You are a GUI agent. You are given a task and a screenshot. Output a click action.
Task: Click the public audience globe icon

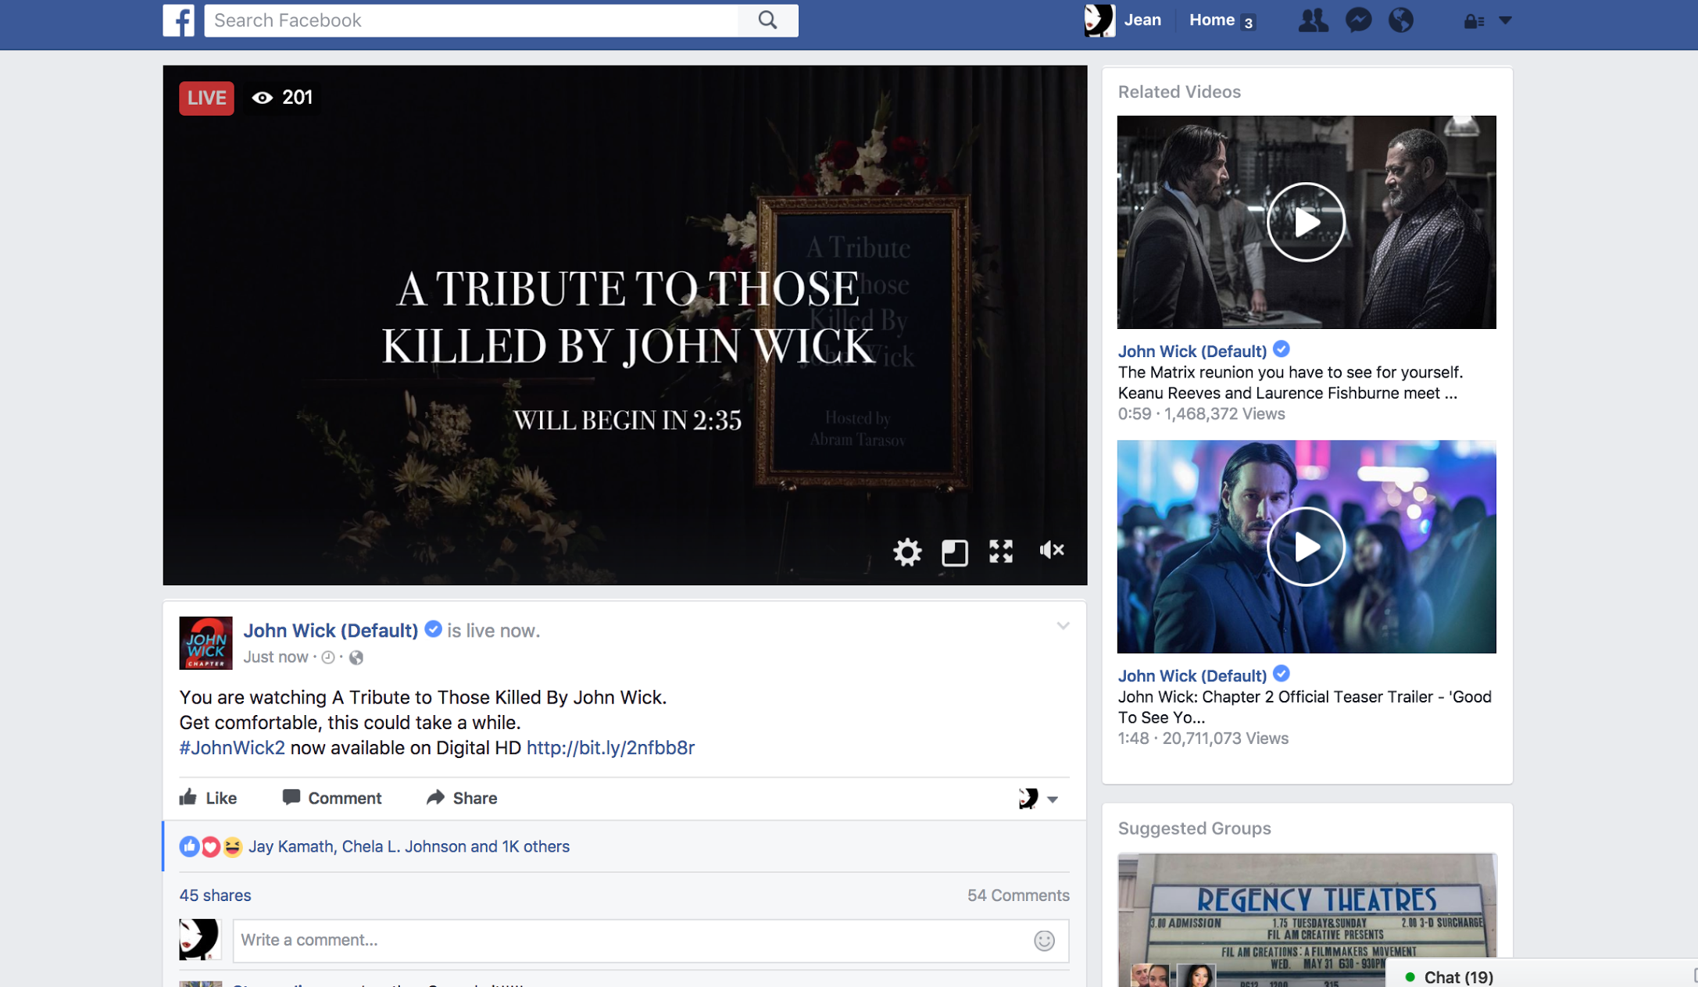(x=356, y=658)
